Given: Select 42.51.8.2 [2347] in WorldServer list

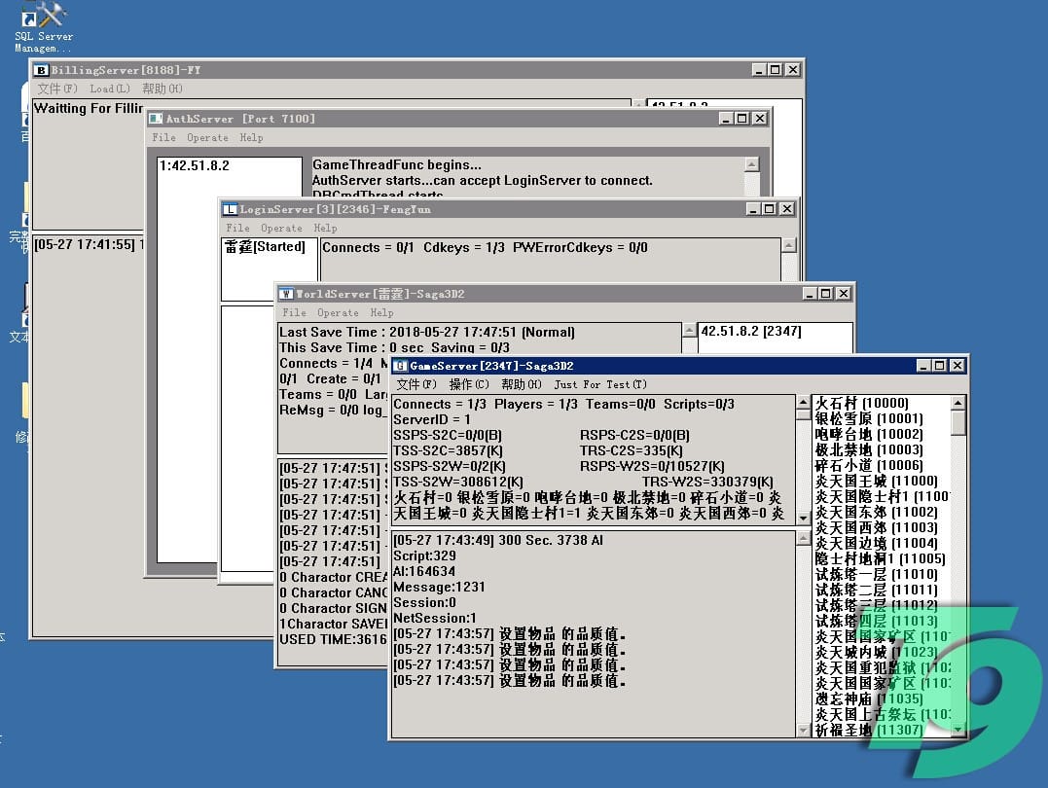Looking at the screenshot, I should 750,332.
